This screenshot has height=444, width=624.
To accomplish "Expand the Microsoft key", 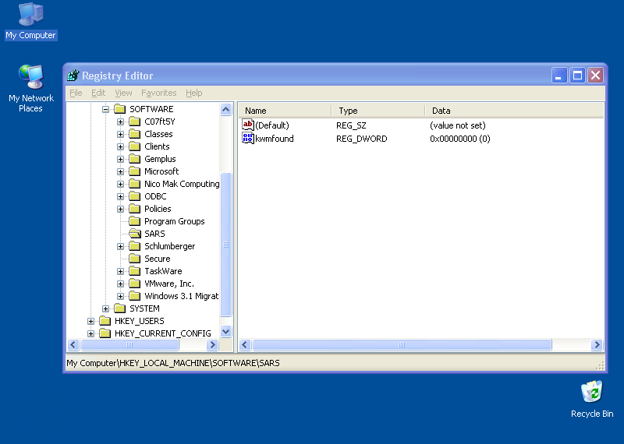I will (x=120, y=171).
